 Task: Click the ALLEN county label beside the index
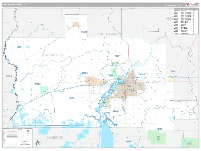click(x=170, y=19)
